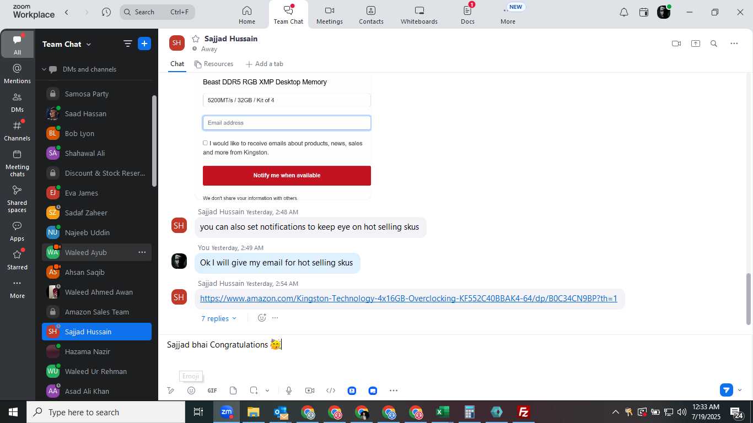Click the Email address field in image
The image size is (753, 423).
pyautogui.click(x=287, y=123)
